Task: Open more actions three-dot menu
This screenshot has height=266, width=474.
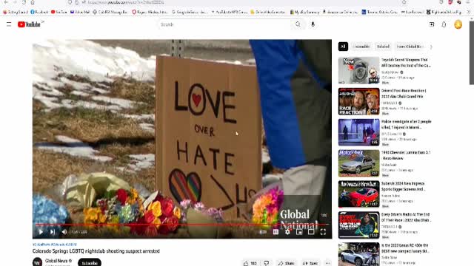Action: coord(327,263)
